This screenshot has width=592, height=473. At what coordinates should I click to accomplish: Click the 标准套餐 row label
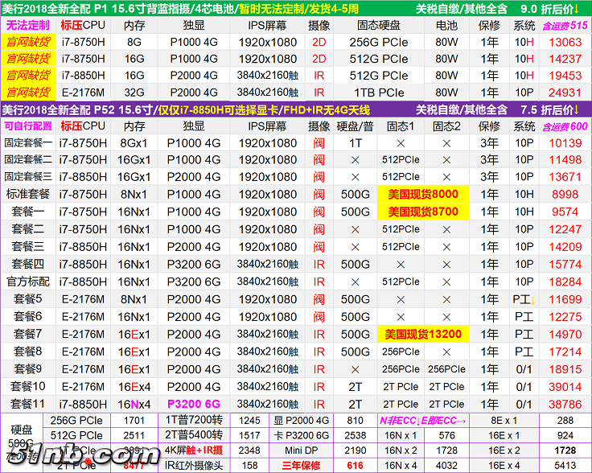(x=28, y=194)
